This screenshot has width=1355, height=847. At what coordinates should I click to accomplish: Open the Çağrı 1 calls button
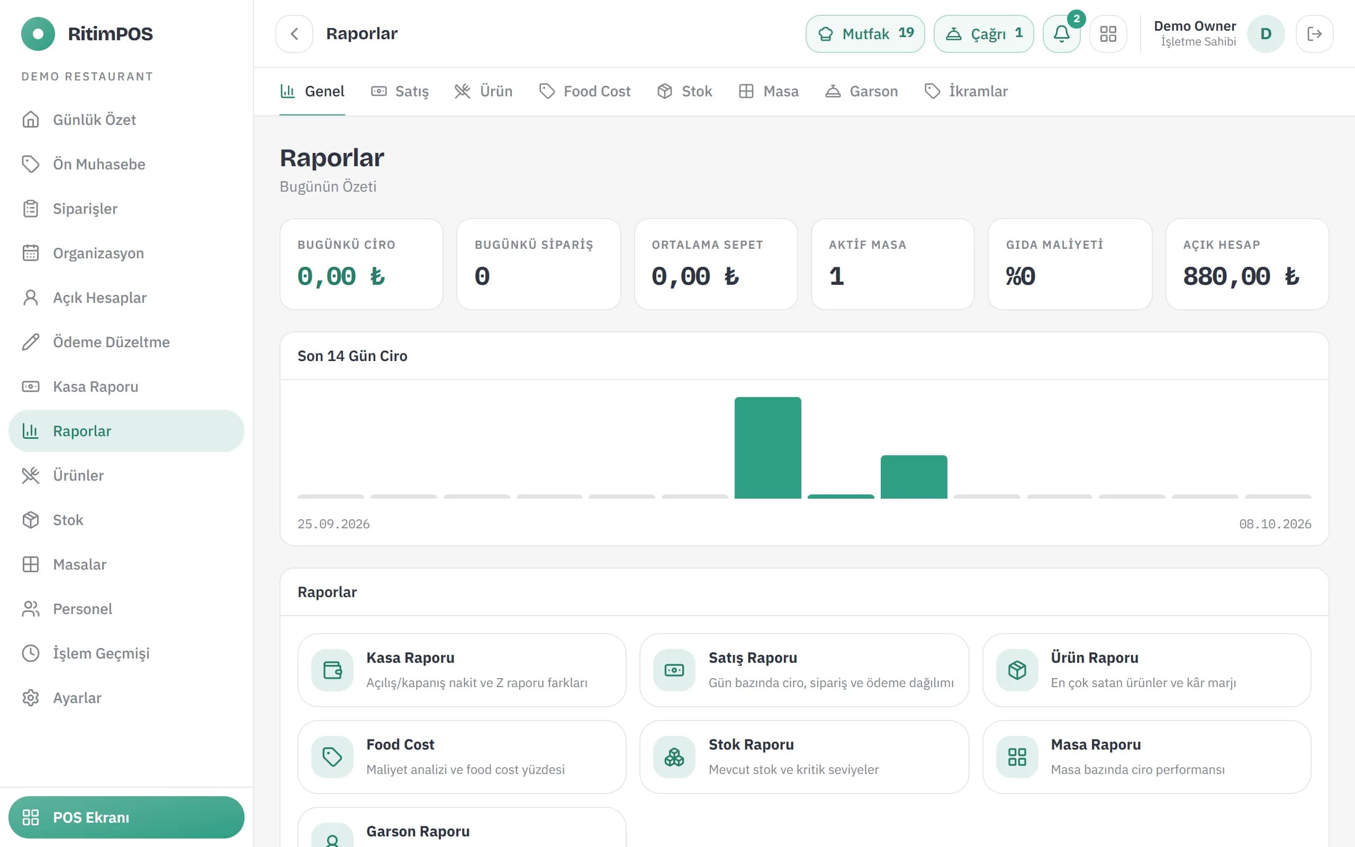pos(984,33)
